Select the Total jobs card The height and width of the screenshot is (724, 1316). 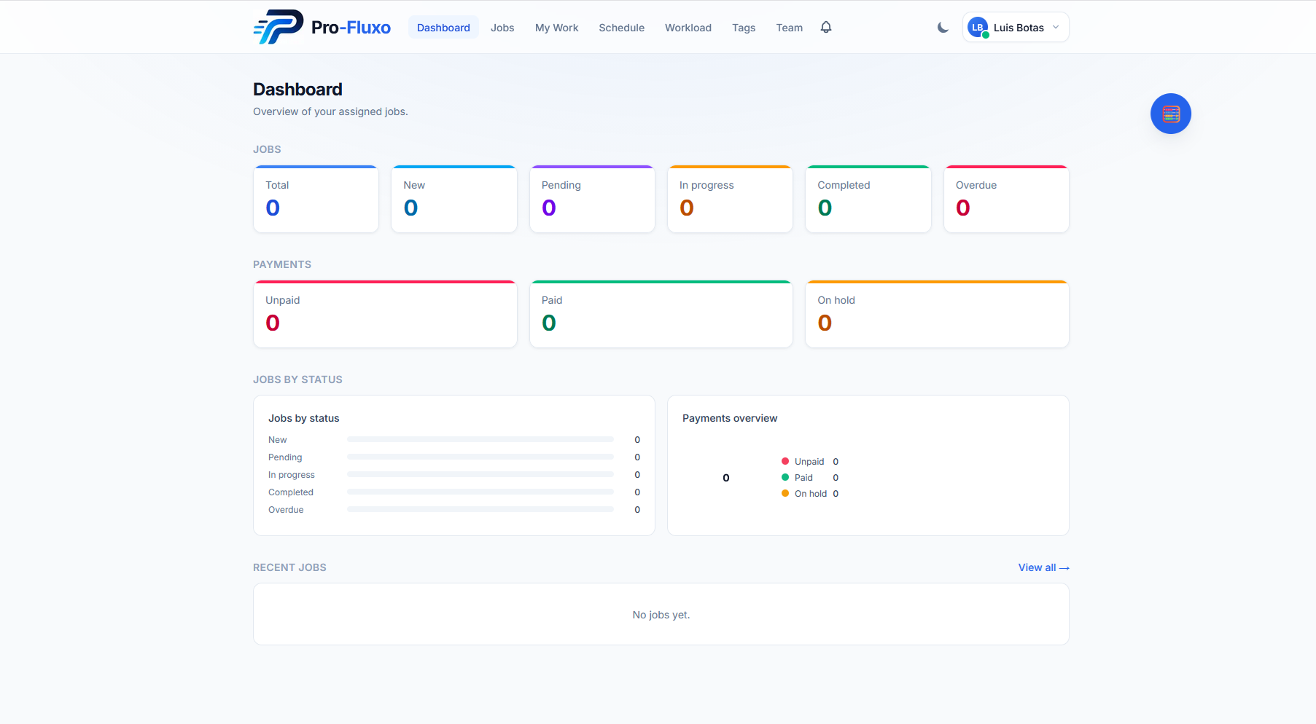point(316,199)
